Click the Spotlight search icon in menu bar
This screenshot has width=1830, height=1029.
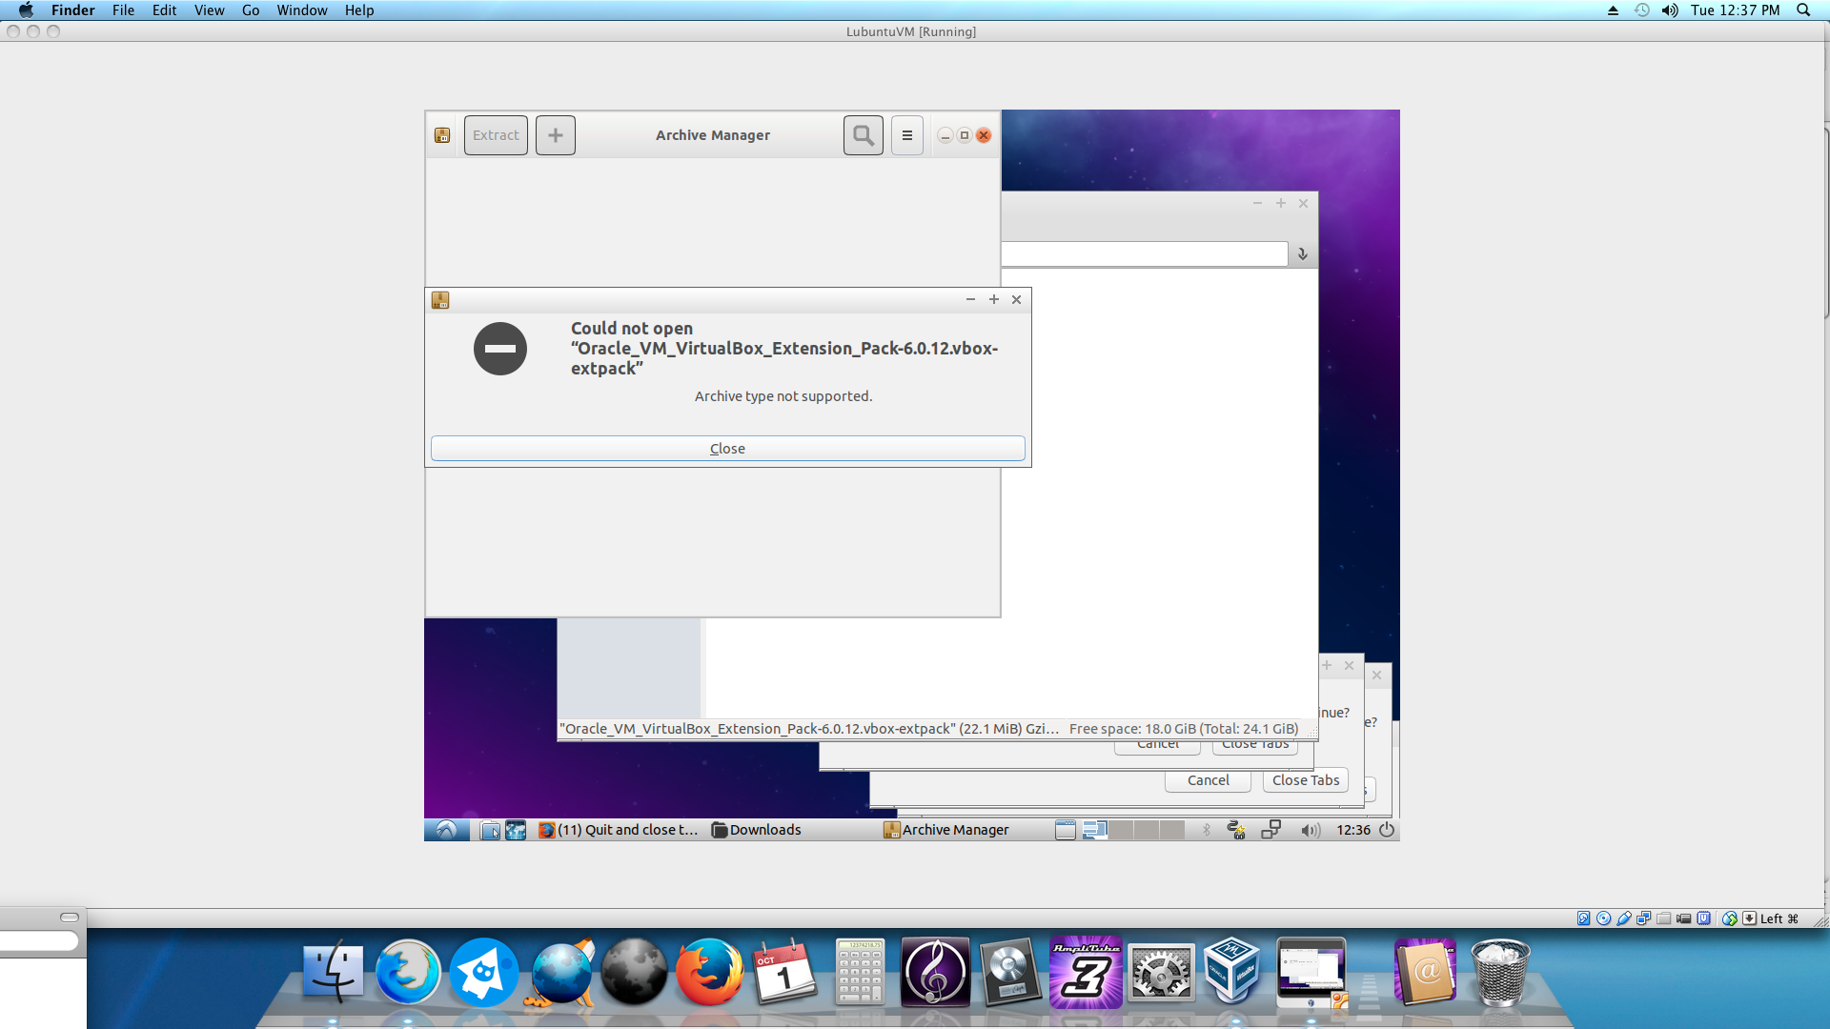pos(1803,10)
